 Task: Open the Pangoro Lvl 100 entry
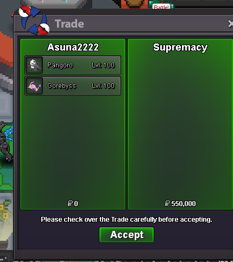(73, 65)
